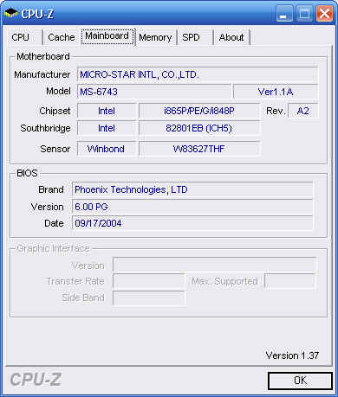This screenshot has width=338, height=397.
Task: Click the CPU-Z chip icon in title bar
Action: click(11, 13)
